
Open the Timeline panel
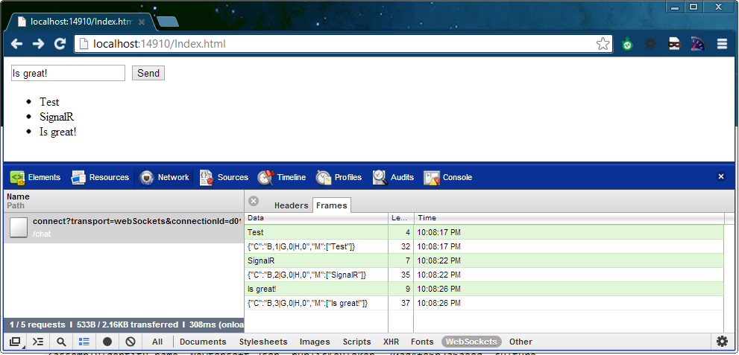282,178
